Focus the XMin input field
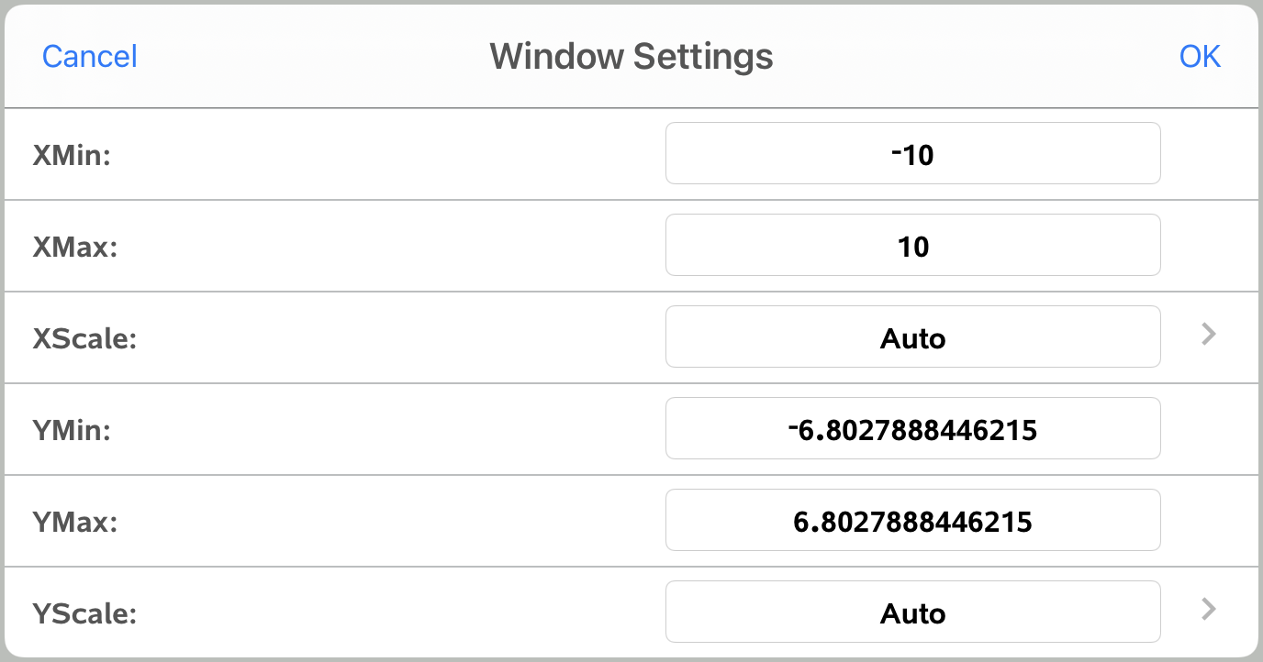 click(912, 154)
